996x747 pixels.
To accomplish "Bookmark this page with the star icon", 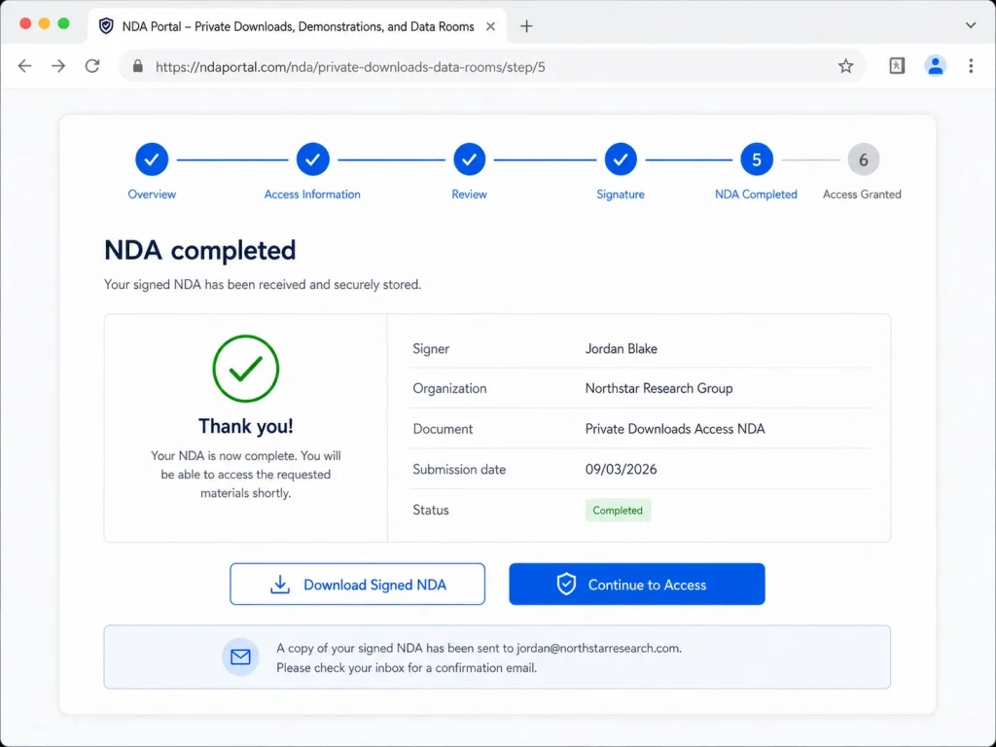I will coord(845,66).
